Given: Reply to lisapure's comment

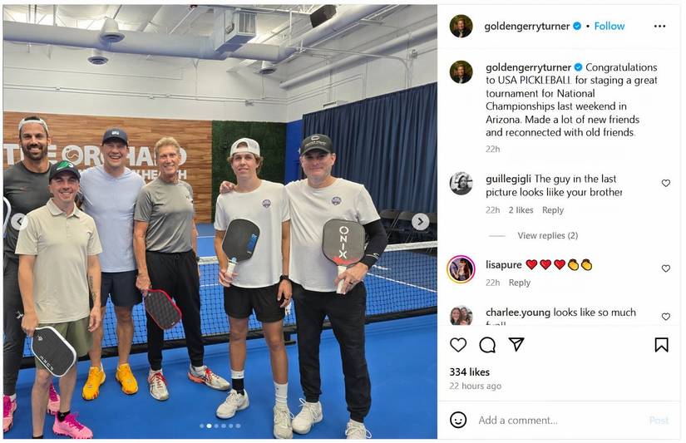Looking at the screenshot, I should (520, 283).
